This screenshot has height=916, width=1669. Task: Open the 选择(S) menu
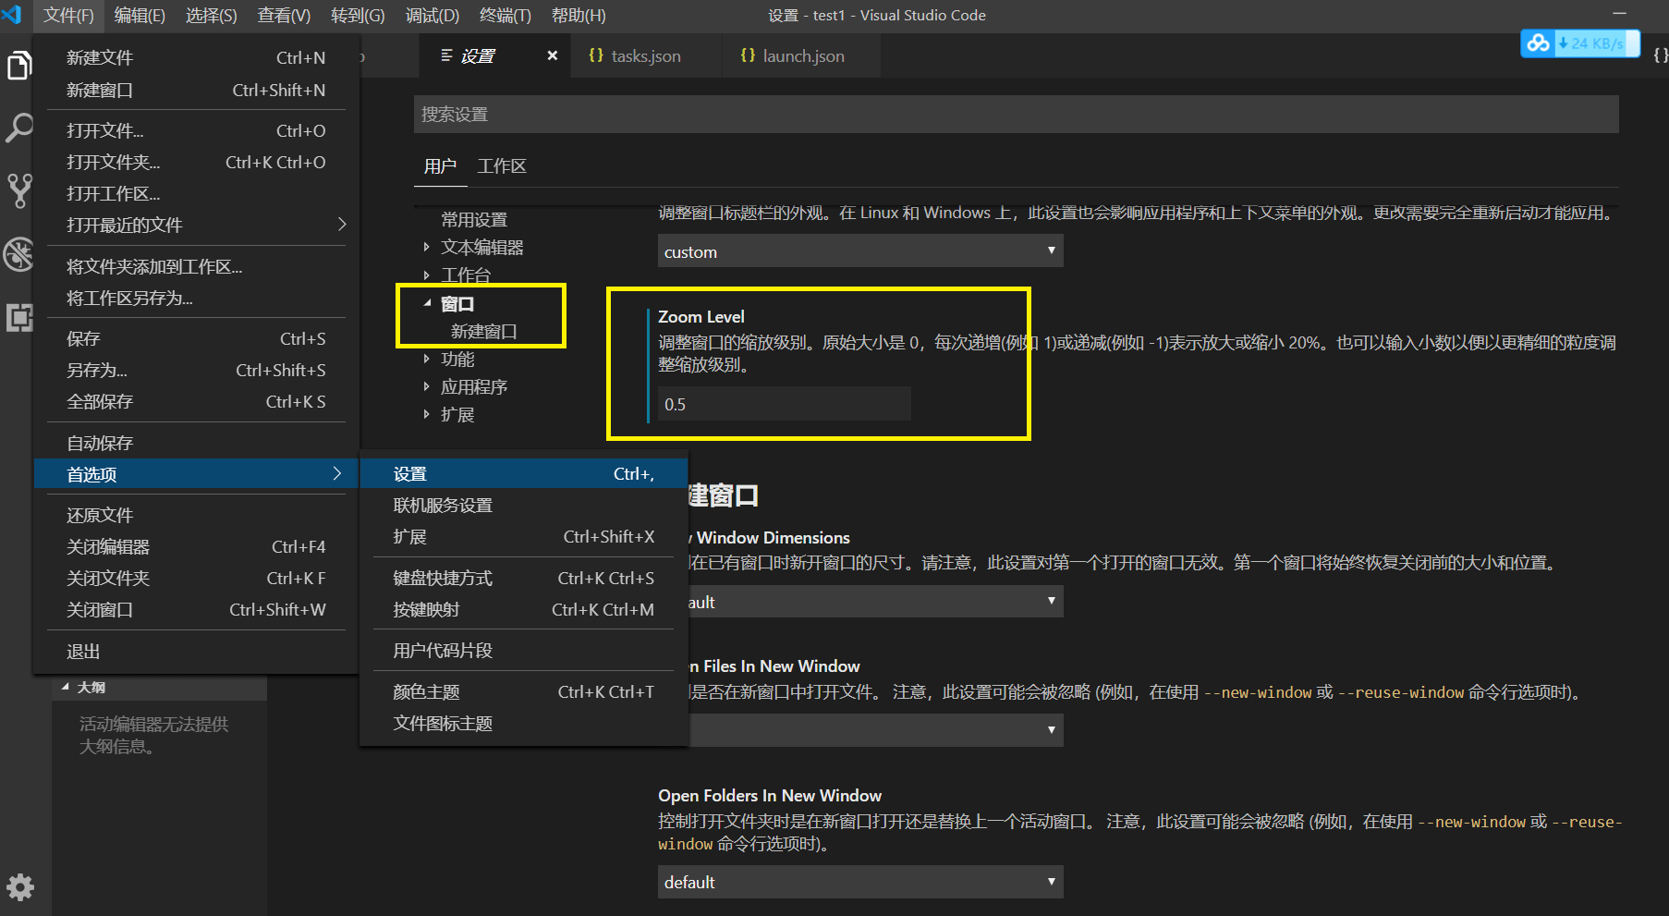click(211, 16)
